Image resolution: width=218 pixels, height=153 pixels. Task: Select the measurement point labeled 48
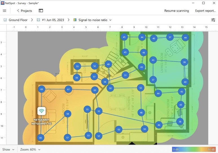coord(108,64)
